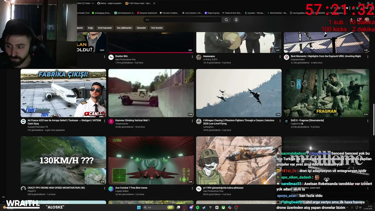
Task: Open channel avatar beside Авиамарш video
Action: [199, 57]
